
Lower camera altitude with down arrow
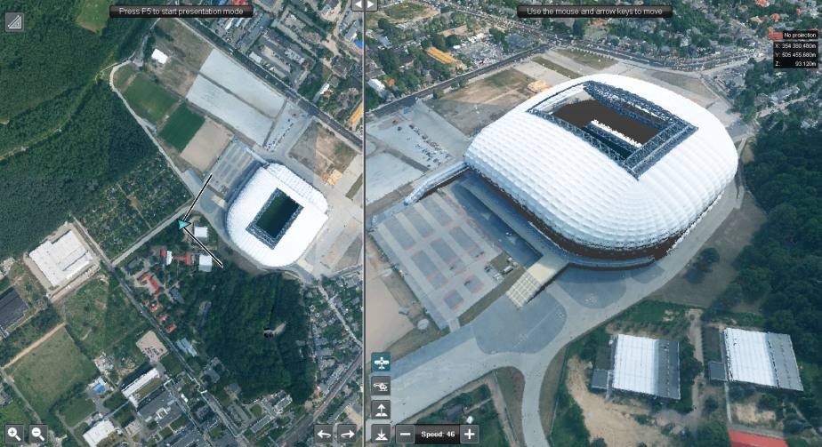point(381,434)
